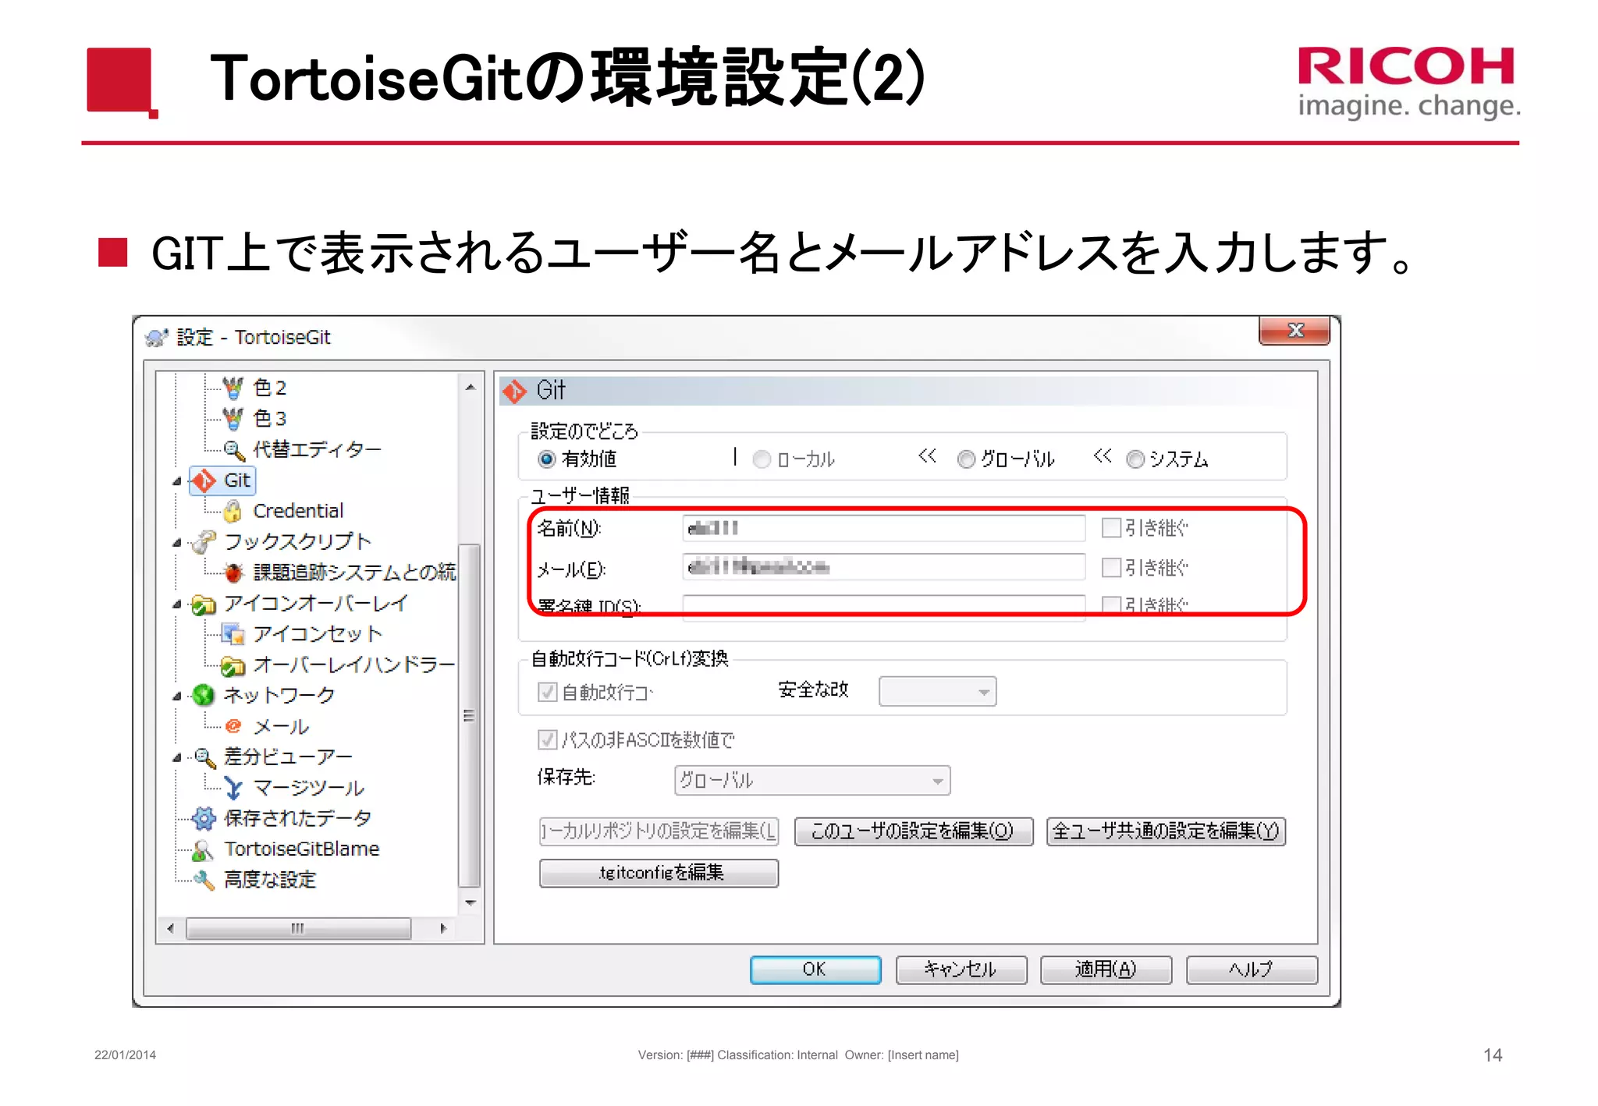
Task: Toggle the 自動改行コード checkbox
Action: (x=548, y=692)
